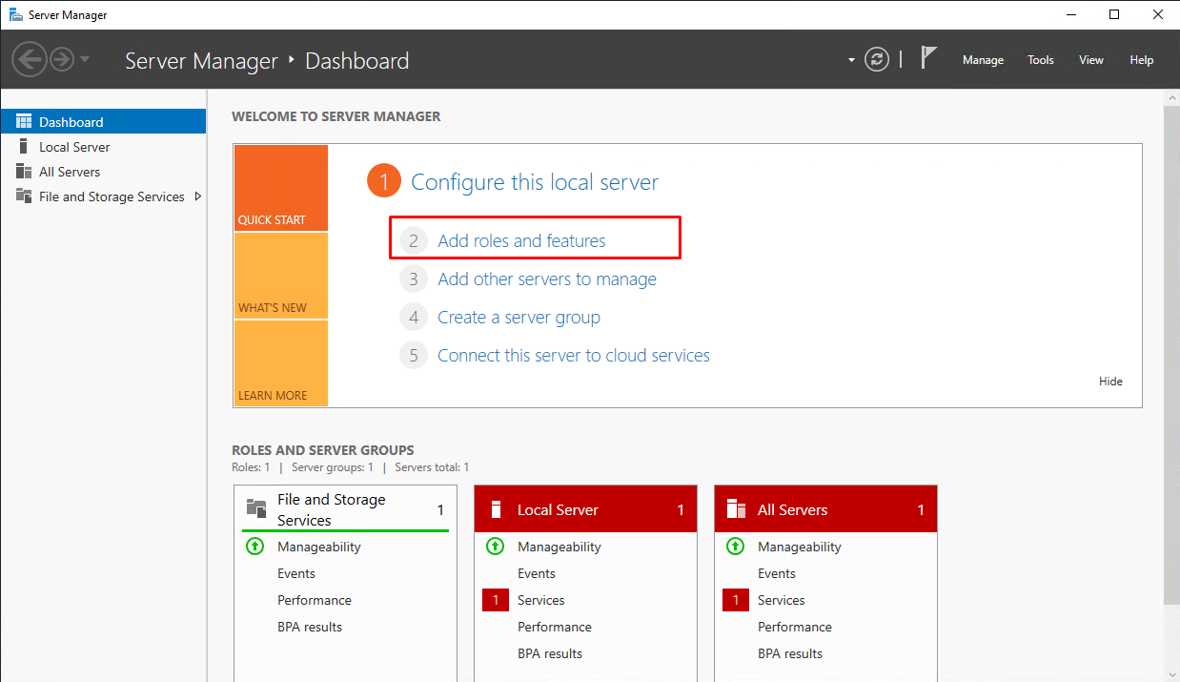
Task: Select the What's New tile
Action: (x=280, y=276)
